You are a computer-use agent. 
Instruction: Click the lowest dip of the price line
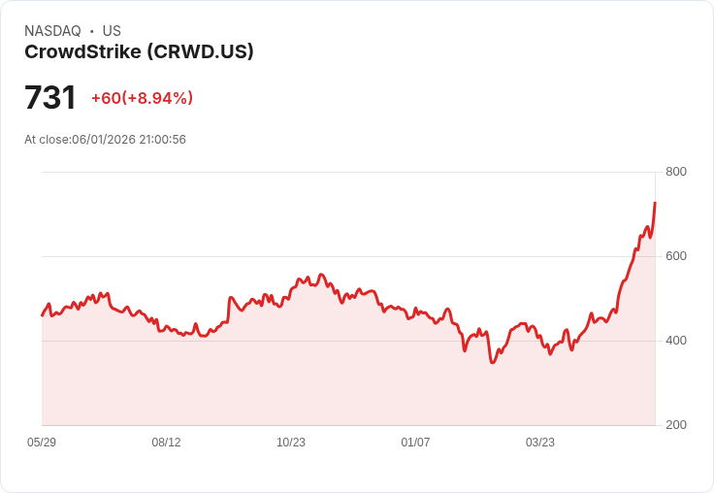click(x=492, y=362)
